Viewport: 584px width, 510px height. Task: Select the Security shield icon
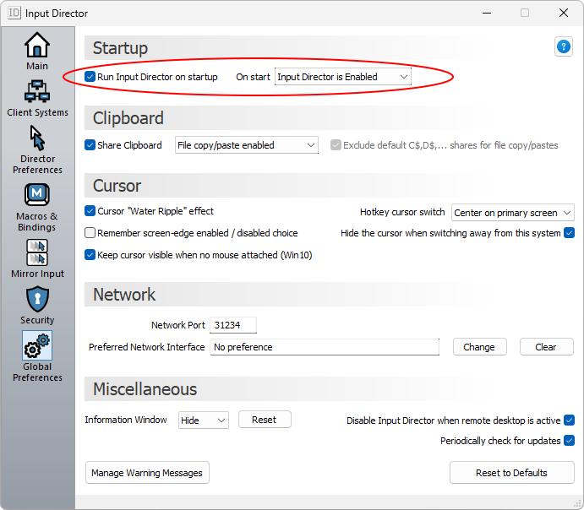pos(37,299)
